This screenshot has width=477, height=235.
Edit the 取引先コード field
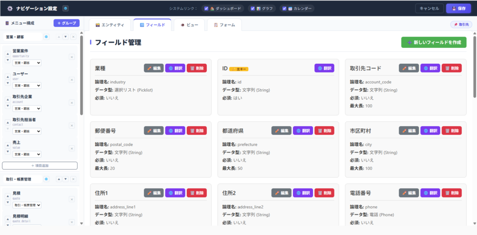tap(409, 68)
